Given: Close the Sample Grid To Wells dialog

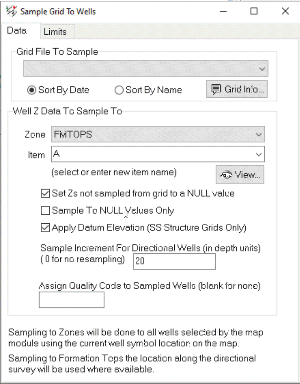Looking at the screenshot, I should pos(285,11).
